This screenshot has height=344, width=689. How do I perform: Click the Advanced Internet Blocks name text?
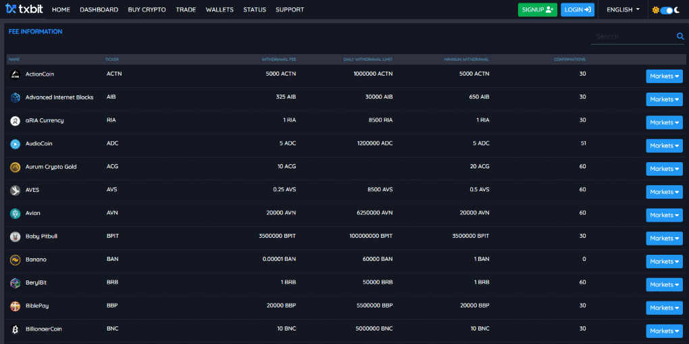tap(59, 97)
